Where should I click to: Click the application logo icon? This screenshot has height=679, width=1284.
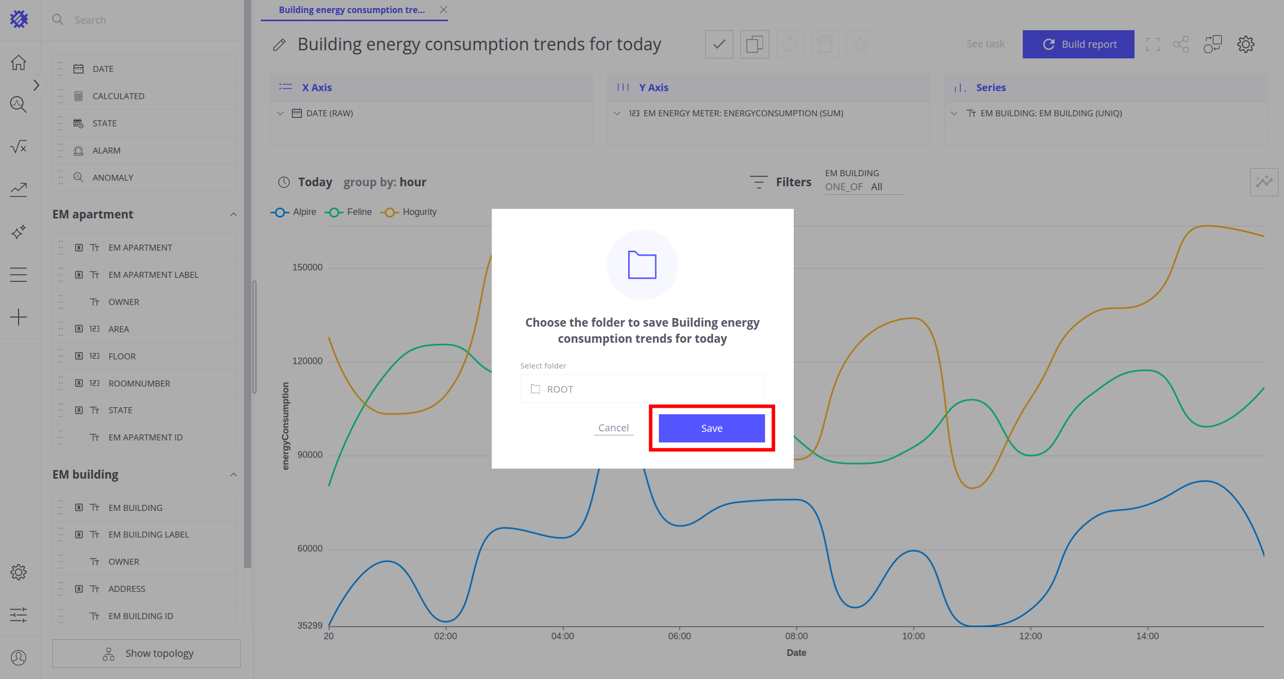coord(19,19)
